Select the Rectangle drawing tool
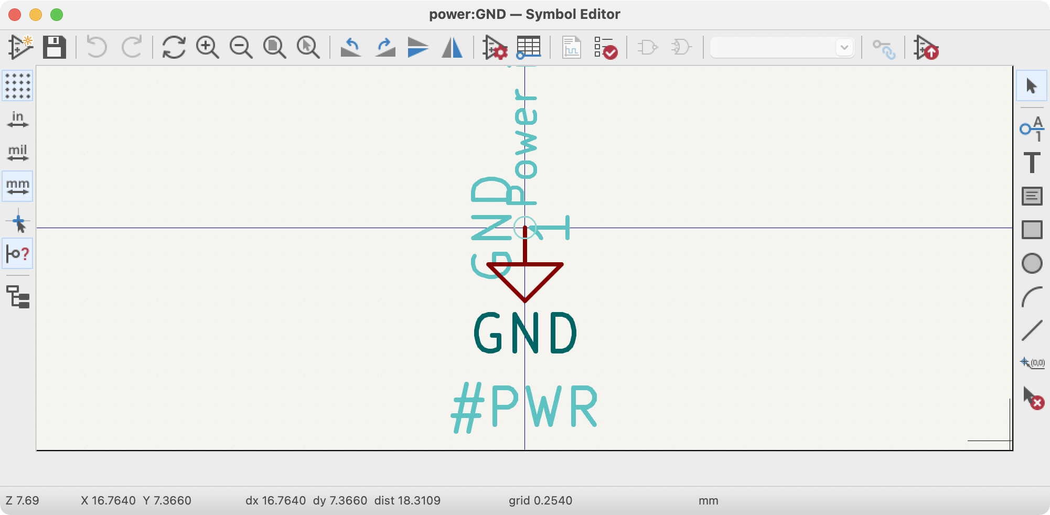The width and height of the screenshot is (1050, 515). 1031,229
